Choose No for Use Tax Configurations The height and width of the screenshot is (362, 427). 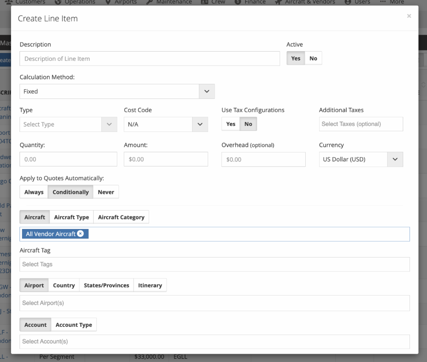248,124
